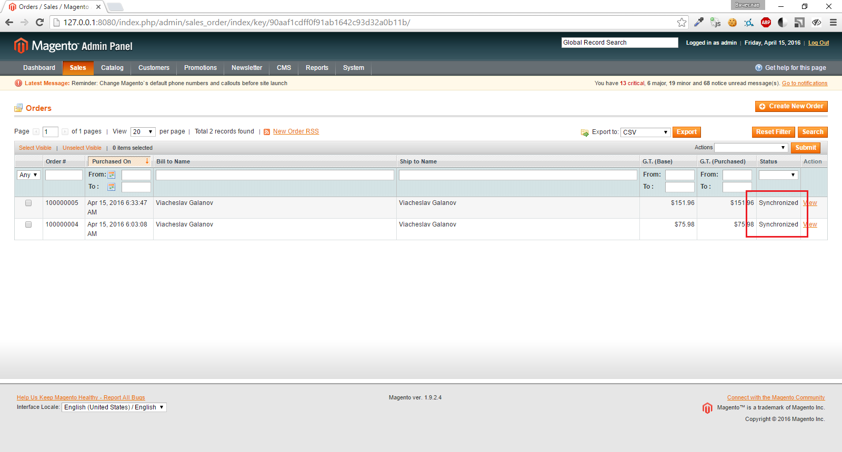The image size is (842, 452).
Task: Click the browser forward arrow
Action: [x=24, y=22]
